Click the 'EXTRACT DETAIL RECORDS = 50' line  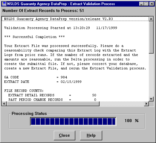pos(52,95)
